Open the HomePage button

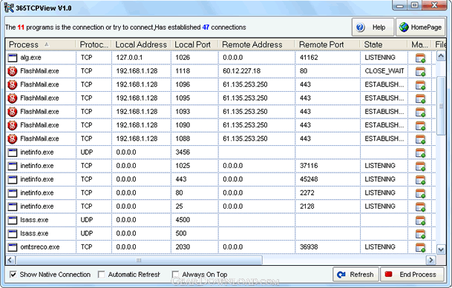[421, 27]
